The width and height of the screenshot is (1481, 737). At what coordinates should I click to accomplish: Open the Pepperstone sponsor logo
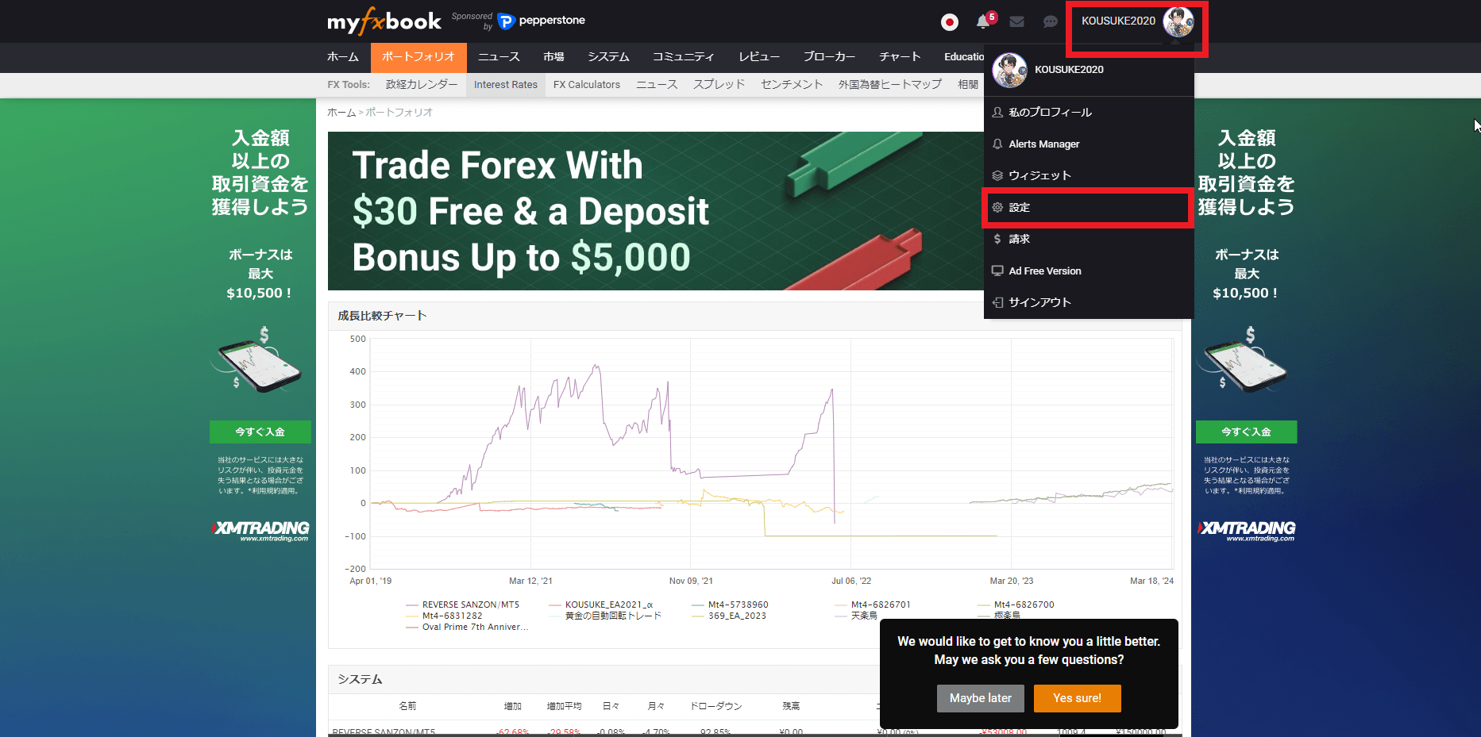tap(542, 21)
